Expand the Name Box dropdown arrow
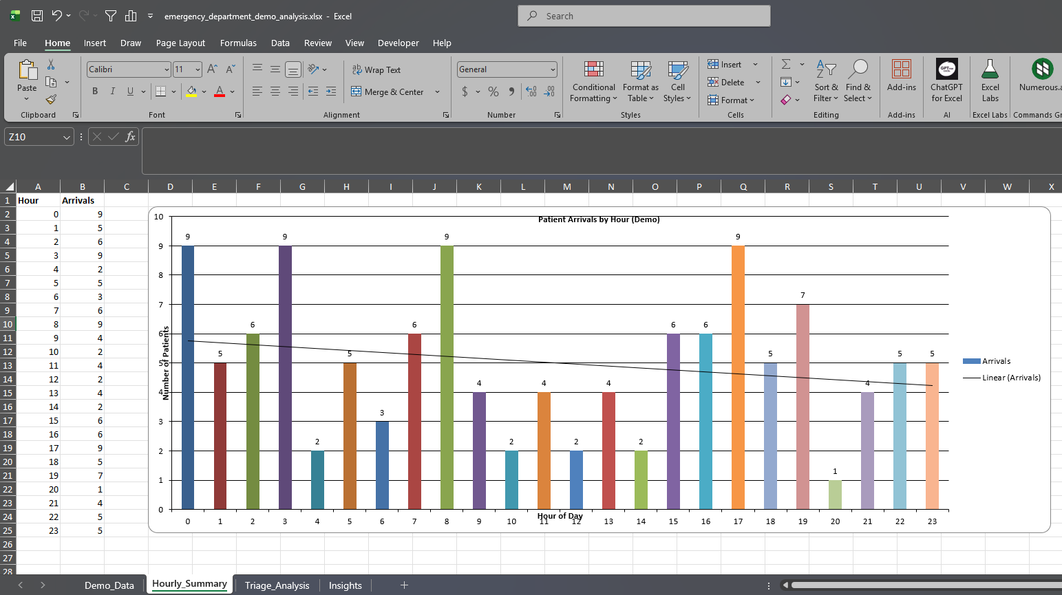 pos(67,138)
